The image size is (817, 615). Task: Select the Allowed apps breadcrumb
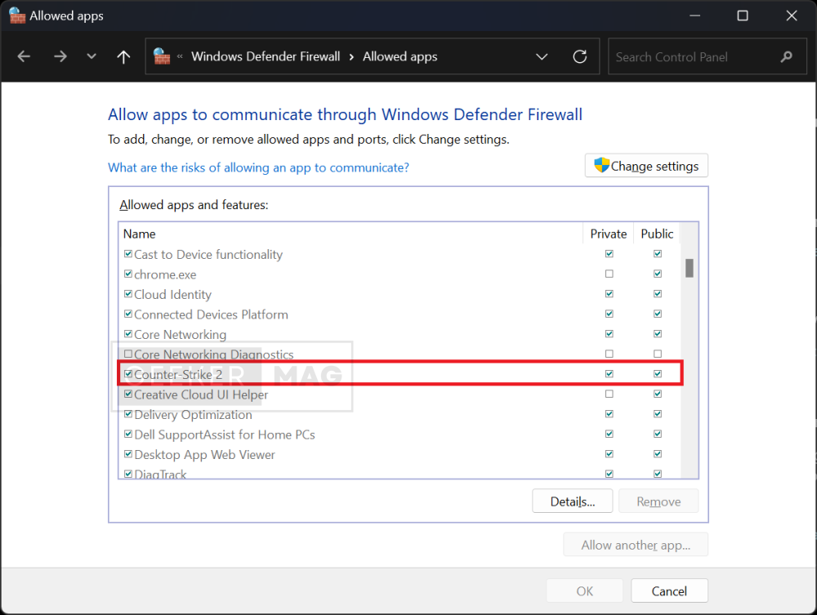click(400, 56)
